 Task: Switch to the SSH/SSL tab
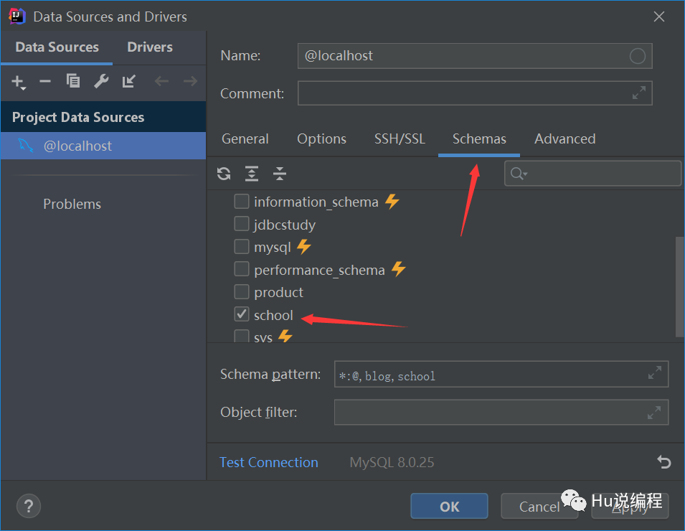click(400, 139)
